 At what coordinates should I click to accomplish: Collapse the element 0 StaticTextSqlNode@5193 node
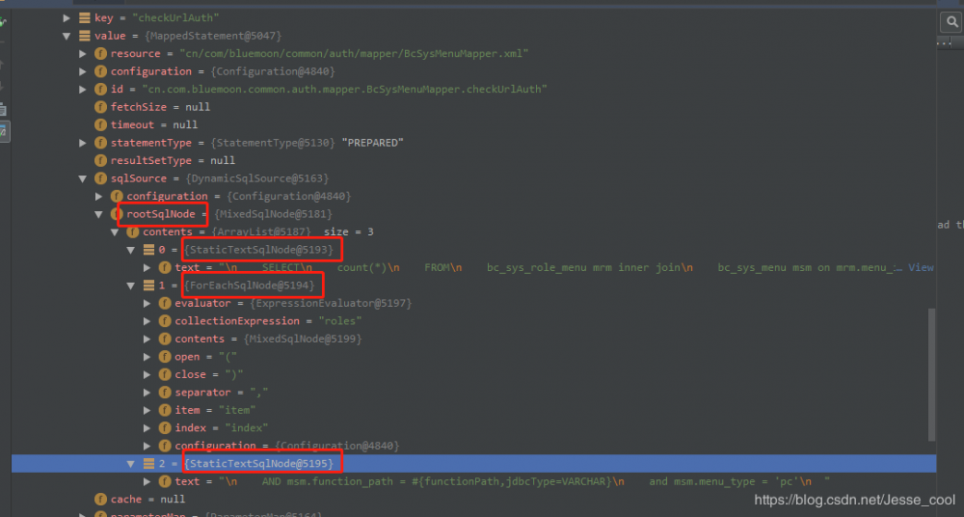coord(131,250)
